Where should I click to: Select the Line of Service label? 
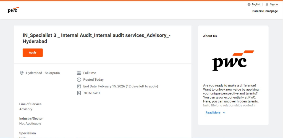coord(30,104)
